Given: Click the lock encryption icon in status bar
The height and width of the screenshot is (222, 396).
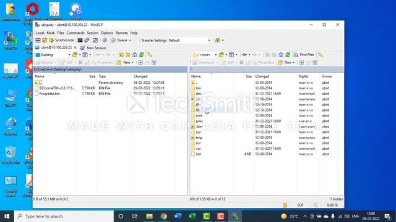Looking at the screenshot, I should pyautogui.click(x=285, y=205).
